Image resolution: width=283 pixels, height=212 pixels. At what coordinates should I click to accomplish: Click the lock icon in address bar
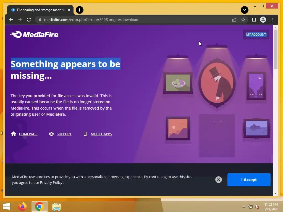pos(40,20)
